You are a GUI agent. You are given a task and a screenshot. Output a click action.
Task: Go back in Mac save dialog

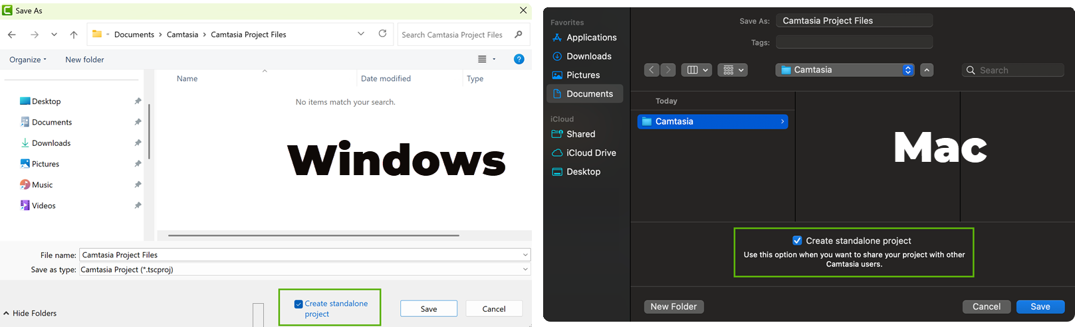pos(652,70)
